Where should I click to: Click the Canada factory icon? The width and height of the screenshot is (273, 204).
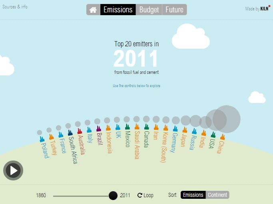(x=146, y=127)
